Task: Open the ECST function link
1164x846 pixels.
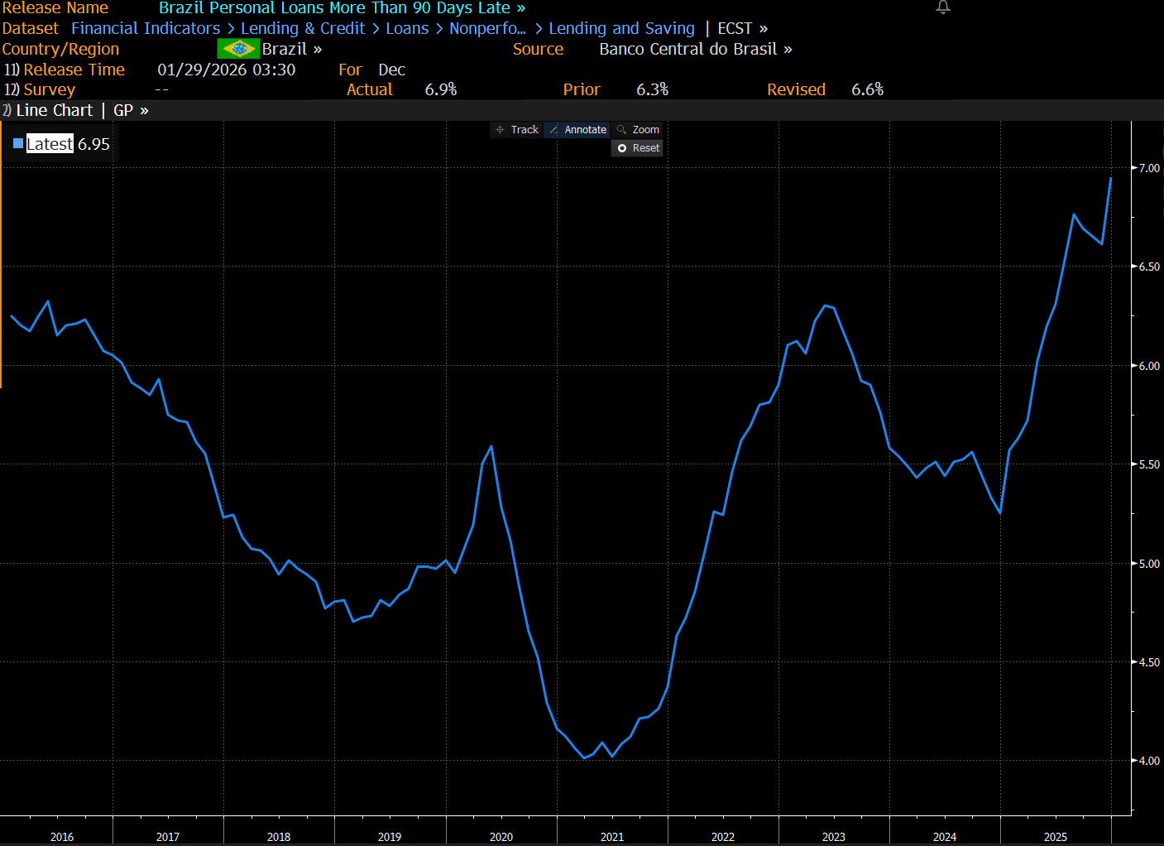Action: (x=742, y=28)
